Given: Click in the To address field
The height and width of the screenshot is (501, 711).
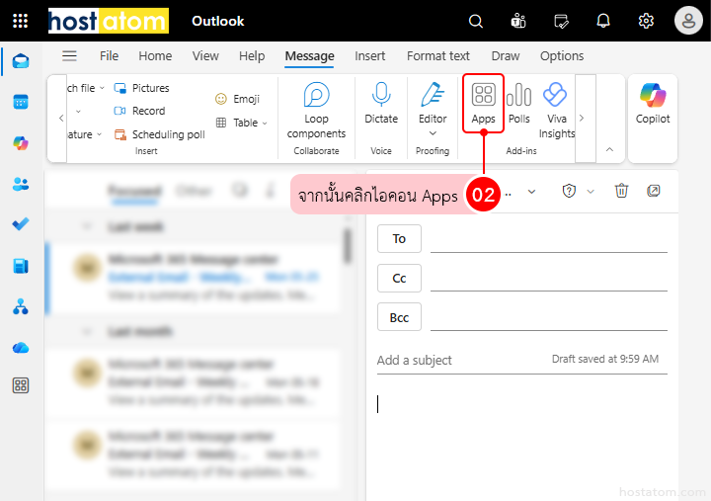Looking at the screenshot, I should (x=549, y=240).
